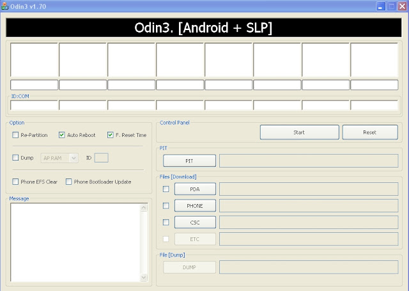Click the Dump ID input field
The width and height of the screenshot is (409, 291).
101,157
